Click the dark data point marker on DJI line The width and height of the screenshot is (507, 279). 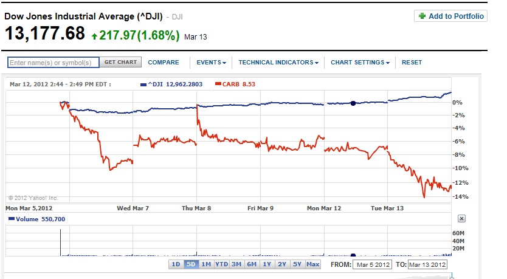coord(353,103)
